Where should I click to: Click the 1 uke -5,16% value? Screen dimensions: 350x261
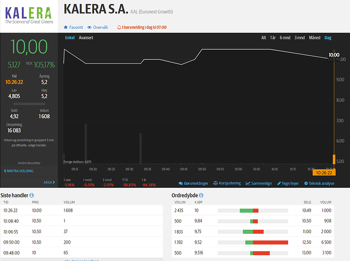[x=69, y=185]
